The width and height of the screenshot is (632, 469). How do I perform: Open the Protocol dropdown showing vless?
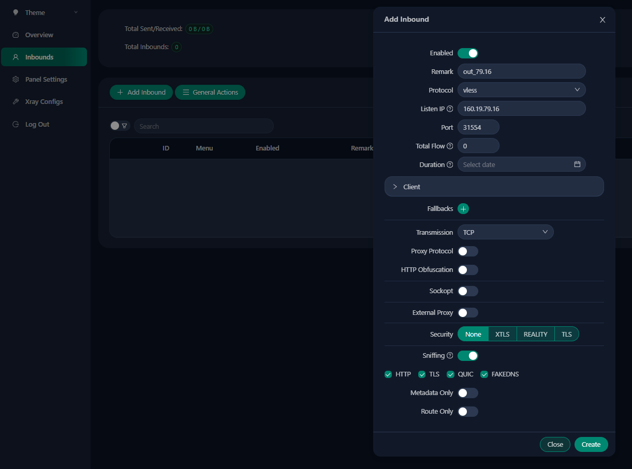tap(521, 90)
